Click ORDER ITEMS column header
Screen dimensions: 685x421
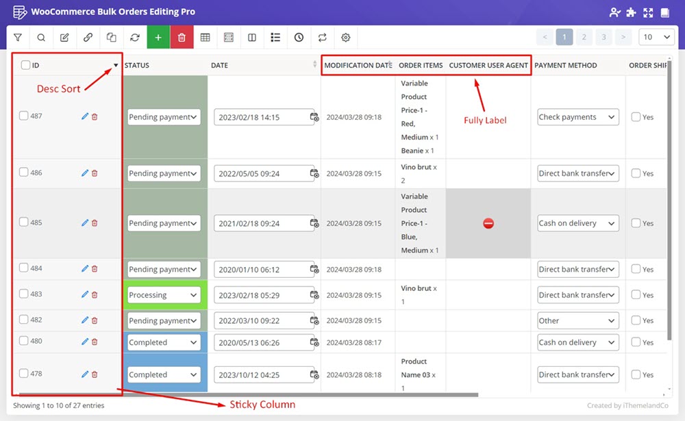[x=421, y=65]
